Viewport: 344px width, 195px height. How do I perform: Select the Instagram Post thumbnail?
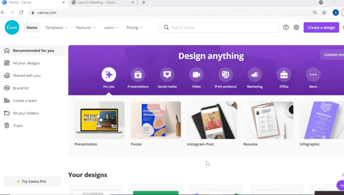[x=212, y=120]
